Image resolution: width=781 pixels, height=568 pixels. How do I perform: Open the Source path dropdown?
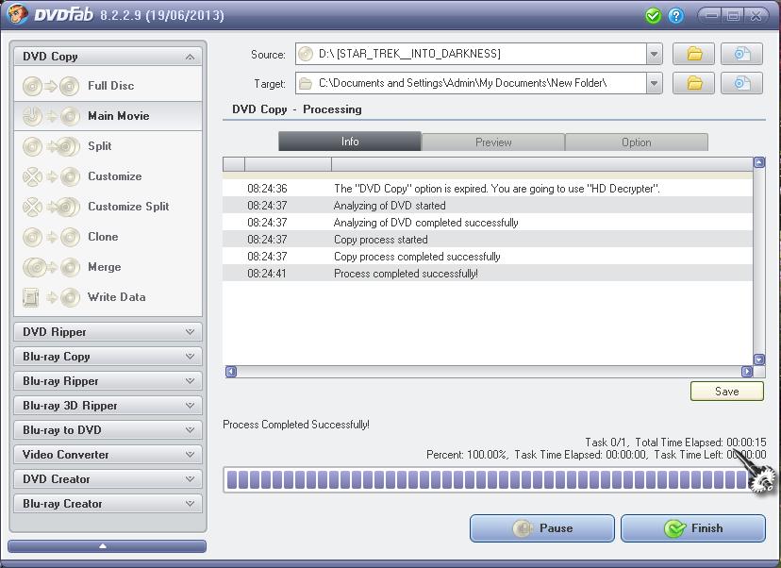tap(655, 55)
